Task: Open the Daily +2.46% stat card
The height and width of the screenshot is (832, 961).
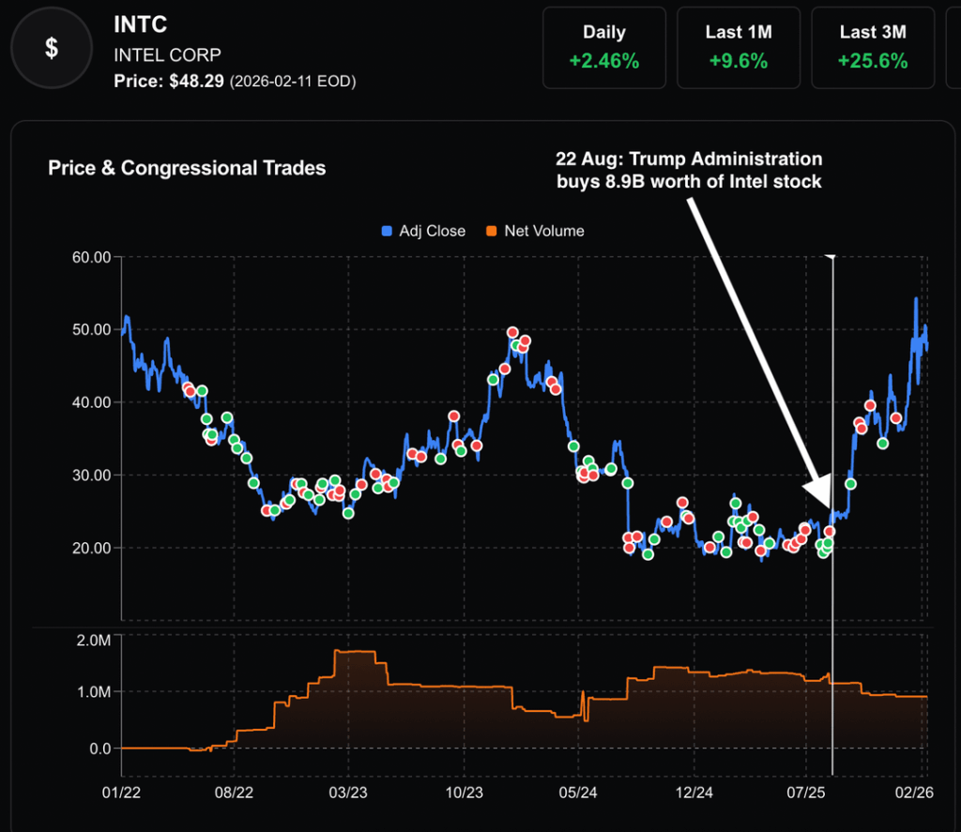Action: pyautogui.click(x=604, y=48)
